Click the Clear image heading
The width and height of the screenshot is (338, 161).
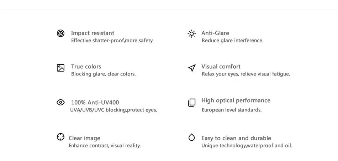tap(85, 138)
